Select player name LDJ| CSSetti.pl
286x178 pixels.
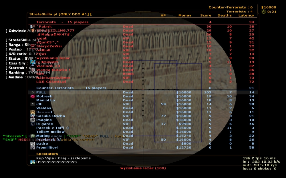coord(51,82)
